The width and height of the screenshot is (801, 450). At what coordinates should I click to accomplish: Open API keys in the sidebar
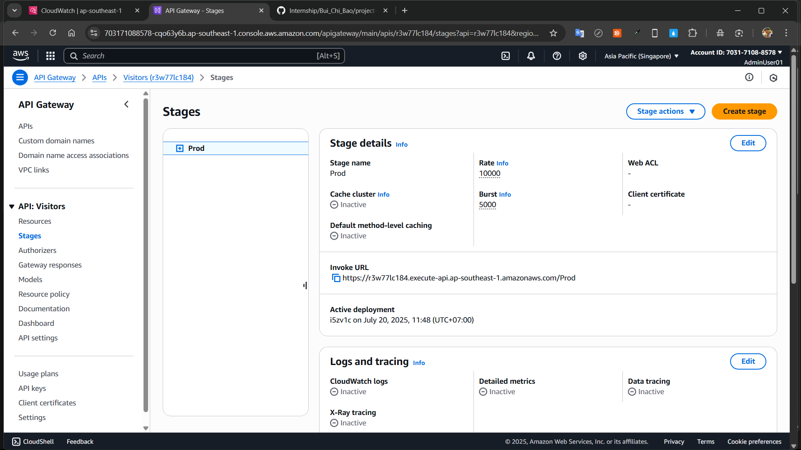[x=32, y=388]
